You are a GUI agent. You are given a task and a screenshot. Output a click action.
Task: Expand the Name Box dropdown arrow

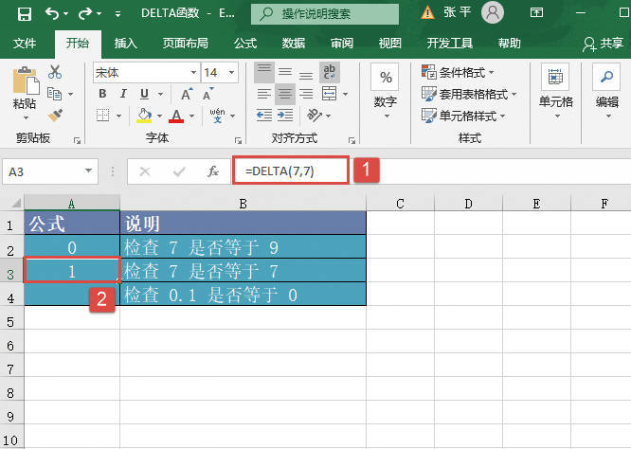click(x=88, y=171)
